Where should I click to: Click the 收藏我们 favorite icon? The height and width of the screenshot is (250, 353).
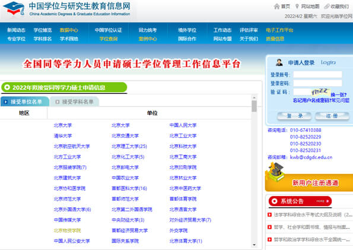(x=327, y=7)
